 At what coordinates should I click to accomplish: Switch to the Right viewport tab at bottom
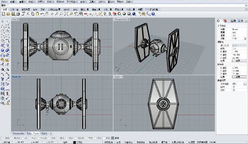44,133
